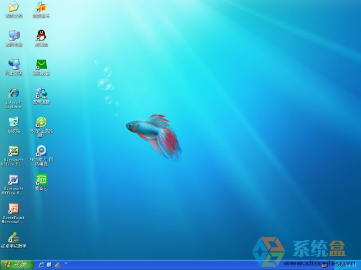Select Microsoft Office Word shortcut
Viewport: 361px width, 270px height.
coord(14,180)
